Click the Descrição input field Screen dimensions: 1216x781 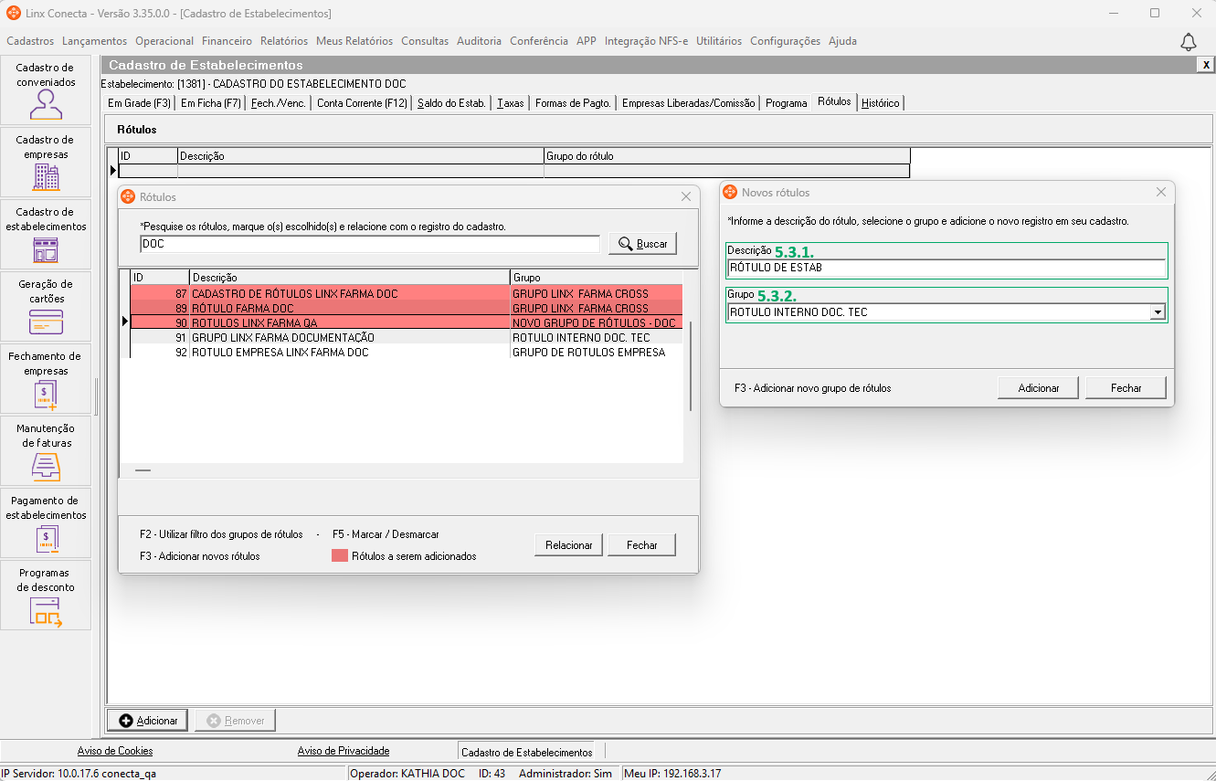tap(946, 268)
